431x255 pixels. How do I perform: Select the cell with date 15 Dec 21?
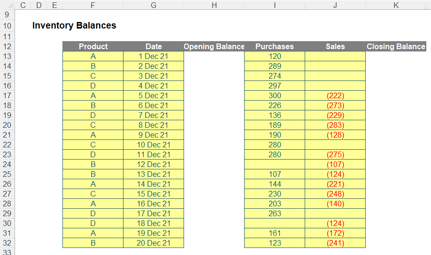click(154, 194)
